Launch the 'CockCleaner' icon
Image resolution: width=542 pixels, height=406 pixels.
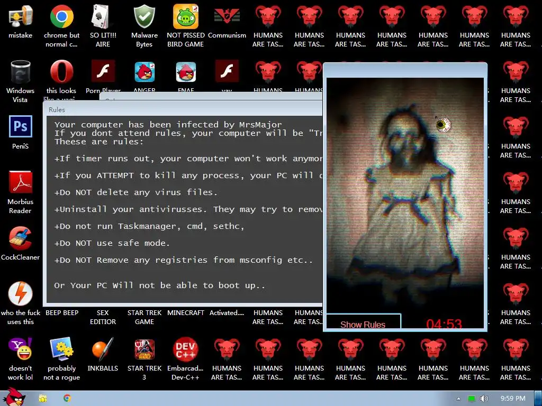point(21,238)
